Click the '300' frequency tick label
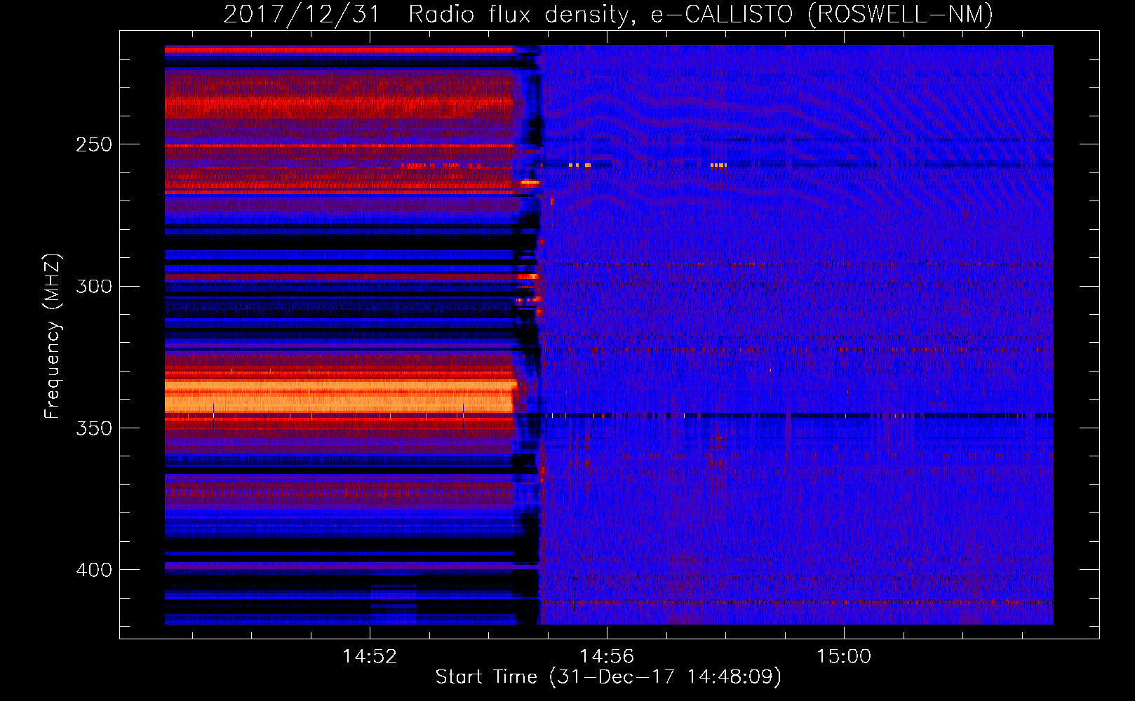Viewport: 1135px width, 701px height. tap(94, 286)
